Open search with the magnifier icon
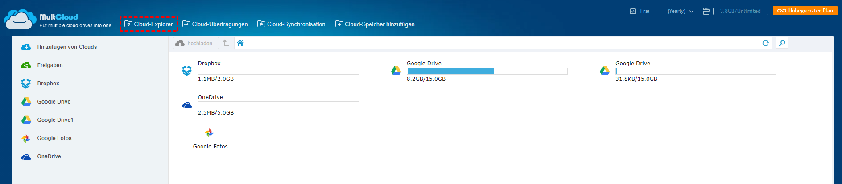This screenshot has height=184, width=842. (x=782, y=43)
